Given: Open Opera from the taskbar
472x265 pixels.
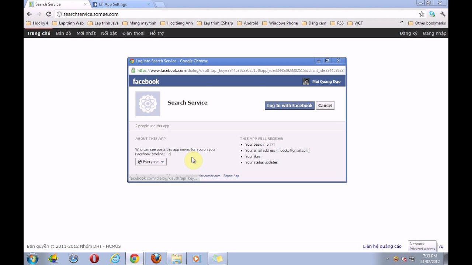Looking at the screenshot, I should (94, 259).
